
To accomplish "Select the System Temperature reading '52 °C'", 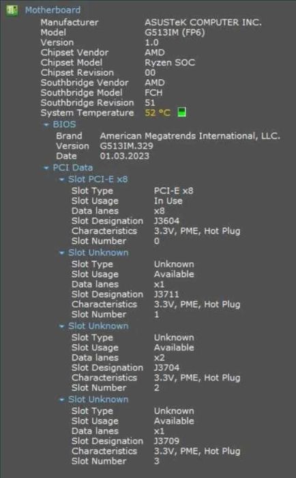I will [x=158, y=113].
